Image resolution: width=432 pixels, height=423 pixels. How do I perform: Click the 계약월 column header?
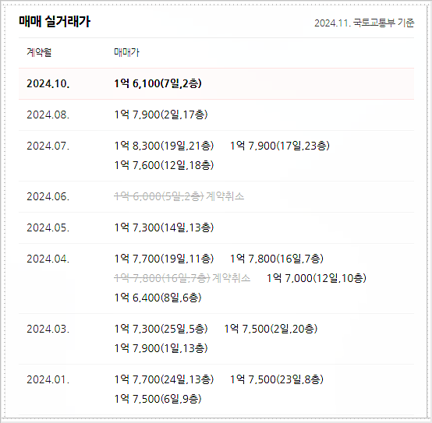(x=39, y=52)
